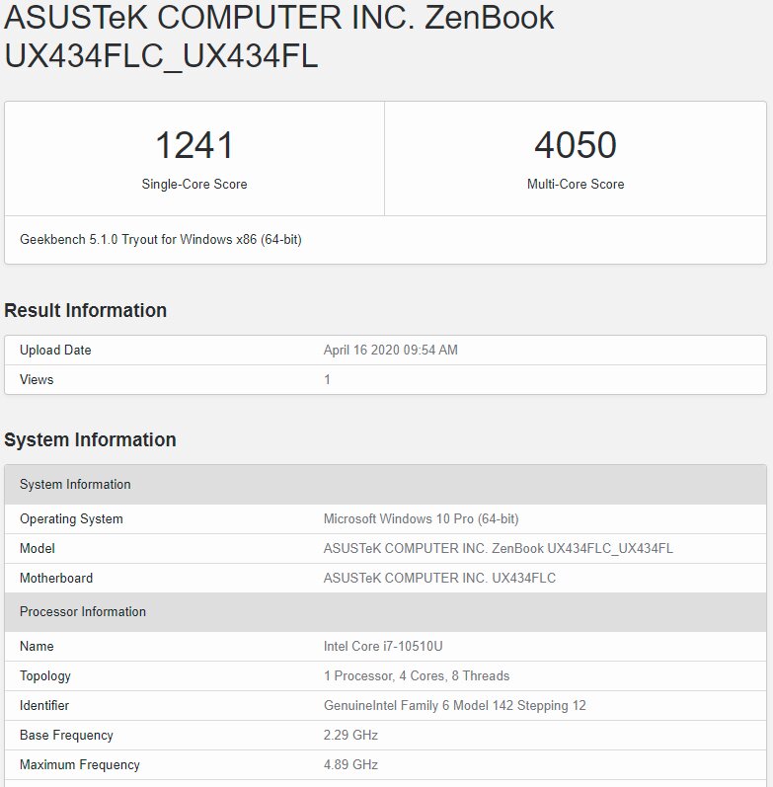This screenshot has width=773, height=787.
Task: Click the Multi-Core Score label
Action: tap(576, 185)
